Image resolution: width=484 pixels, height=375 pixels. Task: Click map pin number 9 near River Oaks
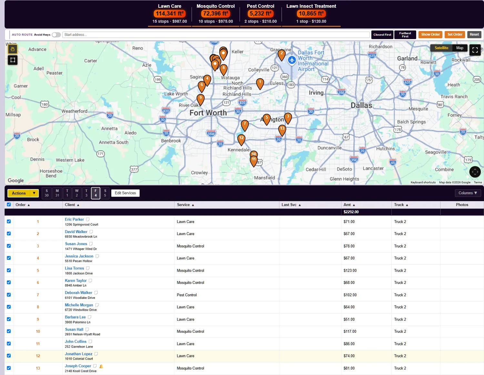pos(200,99)
